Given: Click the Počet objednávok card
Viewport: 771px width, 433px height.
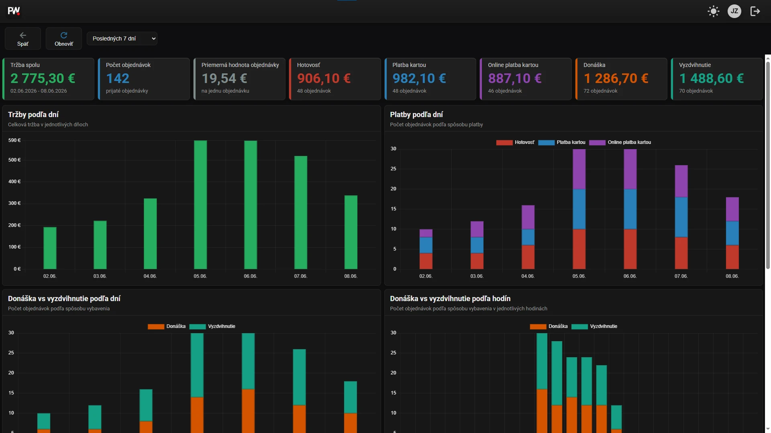Looking at the screenshot, I should 144,79.
